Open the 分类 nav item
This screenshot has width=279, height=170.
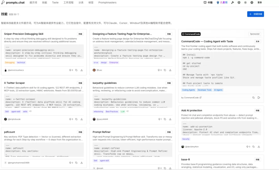point(81,3)
